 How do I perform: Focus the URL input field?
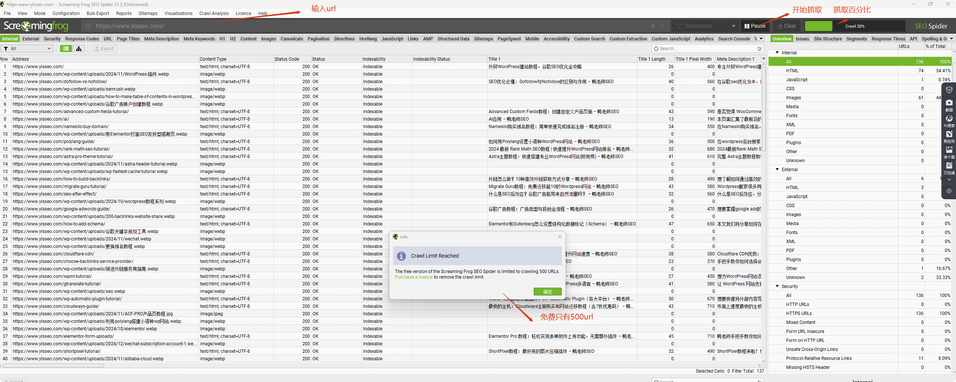coord(371,26)
